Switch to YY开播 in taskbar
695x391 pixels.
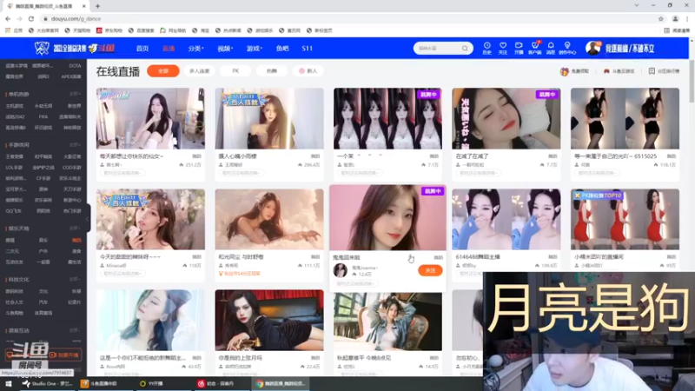click(151, 384)
